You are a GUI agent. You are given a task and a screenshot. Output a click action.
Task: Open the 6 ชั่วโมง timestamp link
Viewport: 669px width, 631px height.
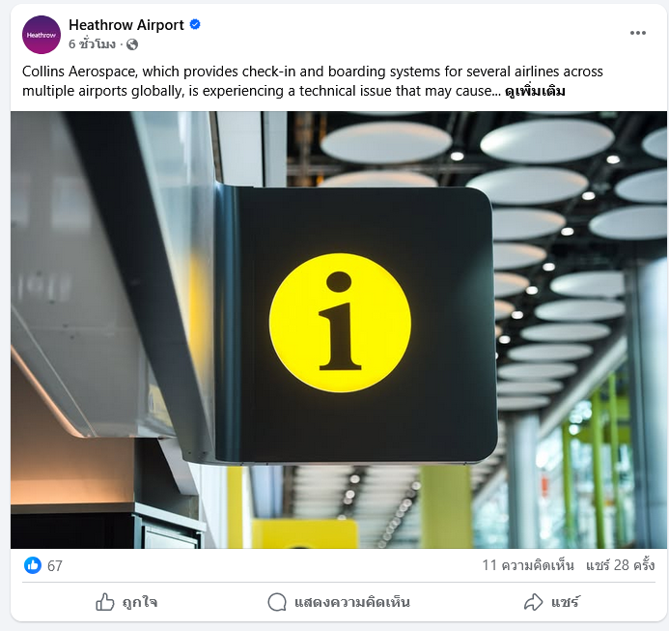[x=92, y=44]
